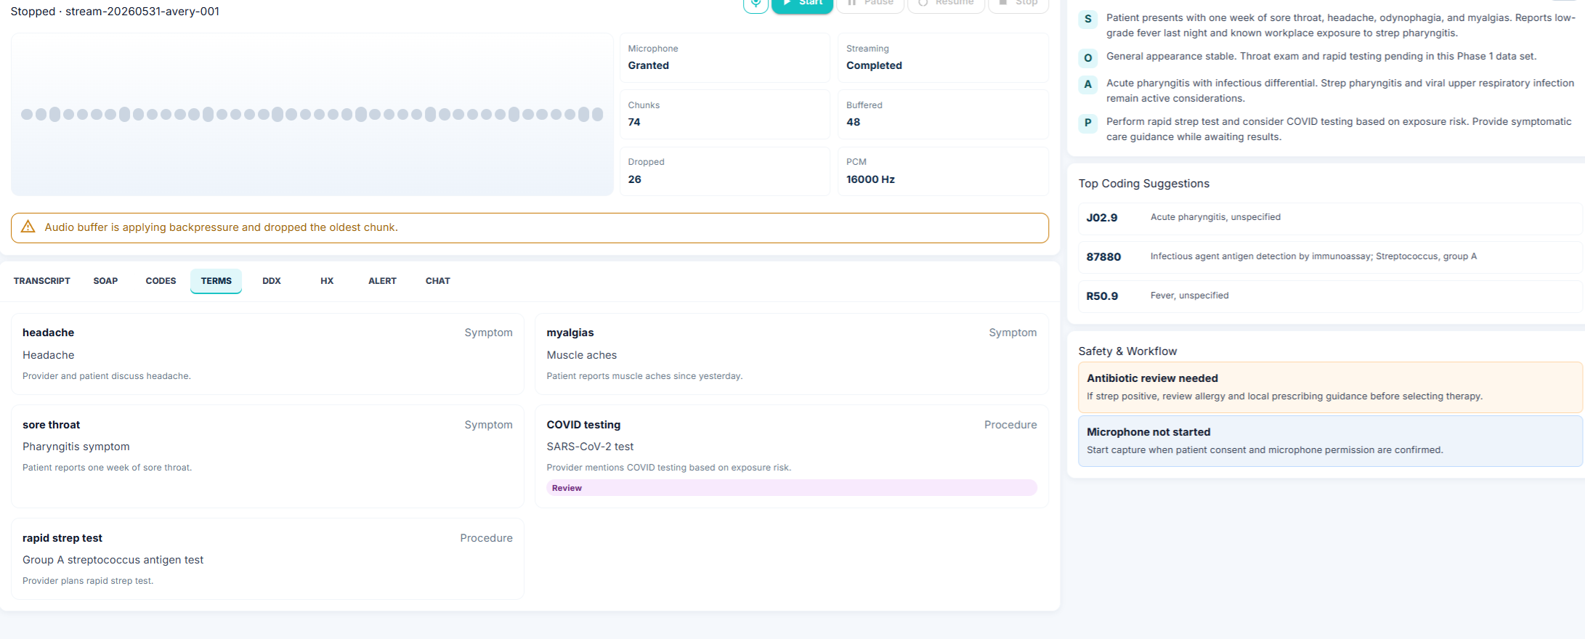Image resolution: width=1585 pixels, height=639 pixels.
Task: Click the Microphone Granted status tile
Action: (x=725, y=57)
